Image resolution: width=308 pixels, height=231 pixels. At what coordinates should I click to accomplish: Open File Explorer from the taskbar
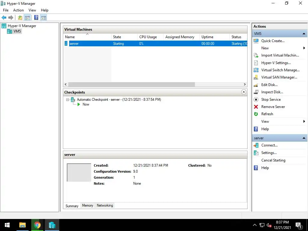[x=22, y=225]
